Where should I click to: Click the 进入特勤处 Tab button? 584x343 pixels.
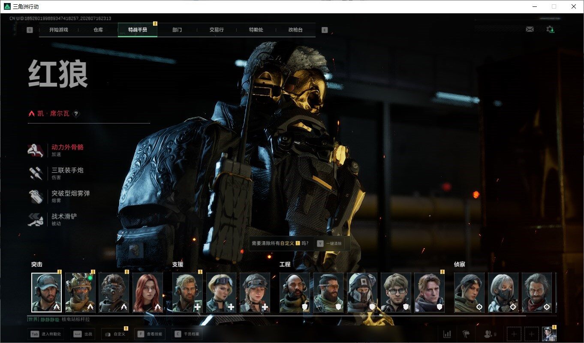point(46,334)
